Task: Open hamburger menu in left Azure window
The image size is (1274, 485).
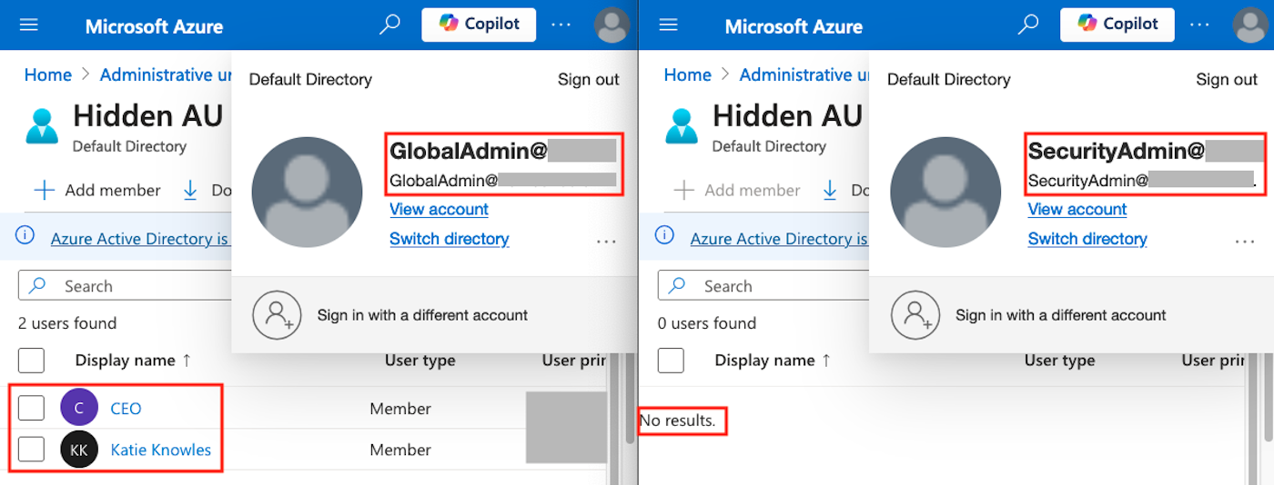Action: point(29,25)
